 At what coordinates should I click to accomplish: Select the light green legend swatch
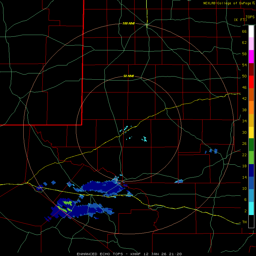pyautogui.click(x=251, y=157)
